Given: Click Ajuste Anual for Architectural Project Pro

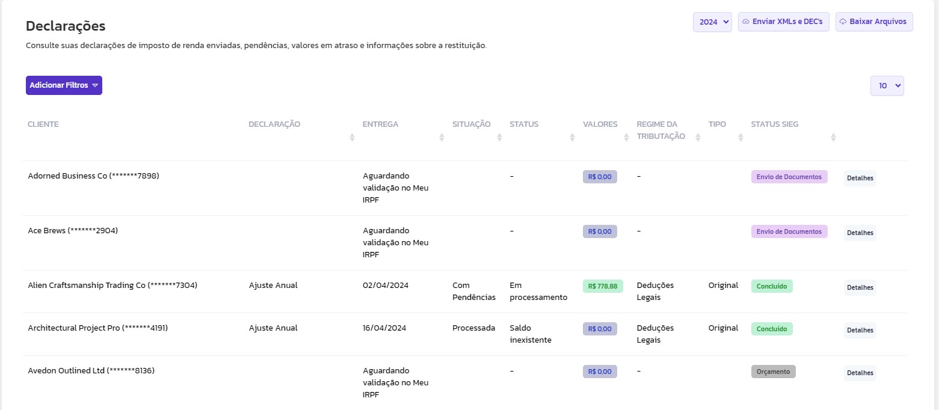Looking at the screenshot, I should click(273, 328).
